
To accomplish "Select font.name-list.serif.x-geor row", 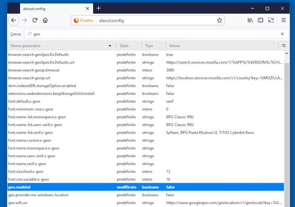I will (x=146, y=133).
